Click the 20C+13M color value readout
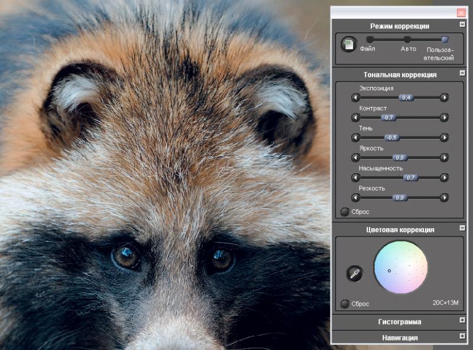 pyautogui.click(x=446, y=303)
